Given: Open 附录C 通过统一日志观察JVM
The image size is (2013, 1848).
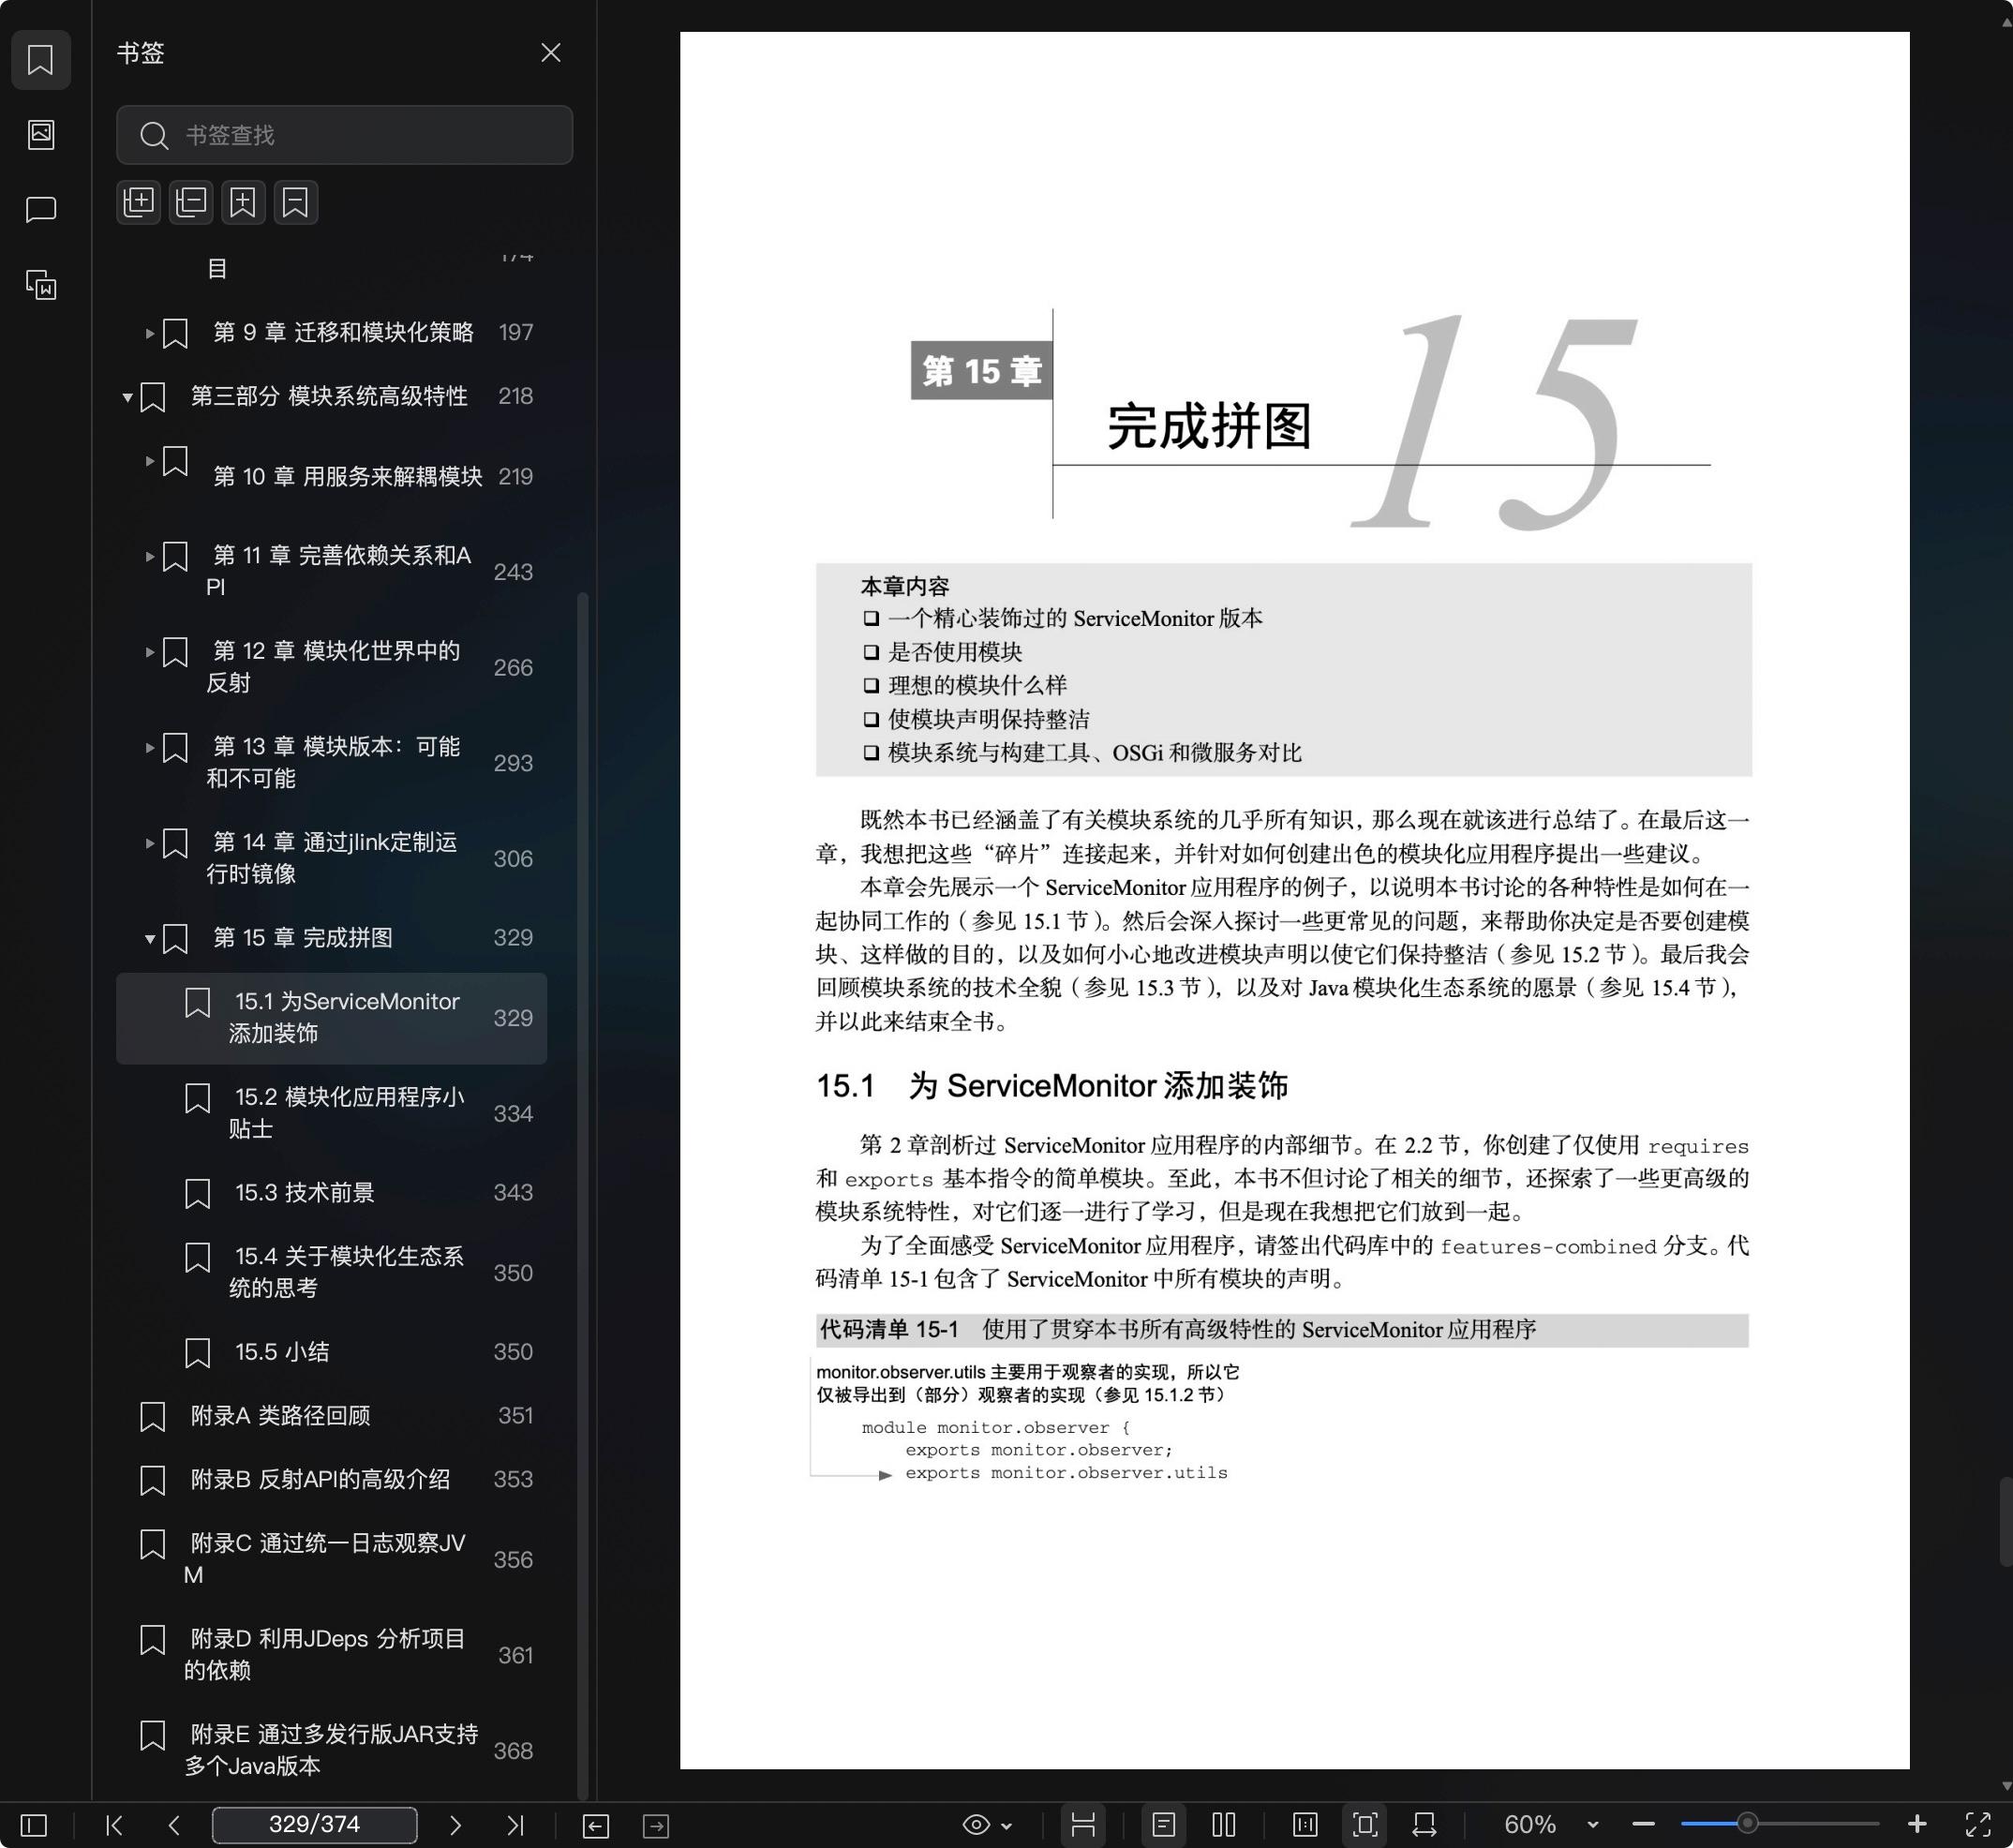Looking at the screenshot, I should pyautogui.click(x=325, y=1559).
